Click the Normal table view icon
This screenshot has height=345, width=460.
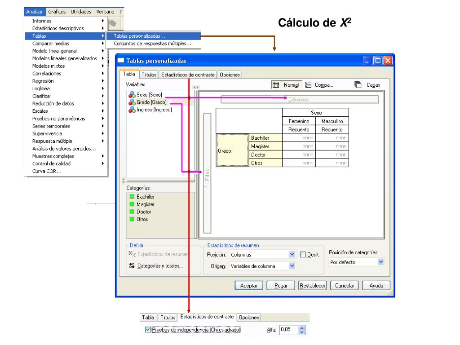[276, 85]
